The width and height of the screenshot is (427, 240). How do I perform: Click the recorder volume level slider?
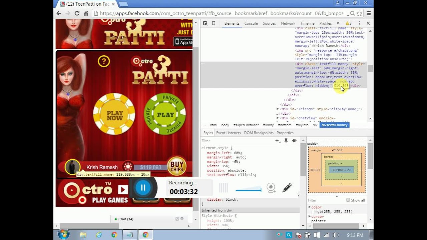(x=248, y=190)
